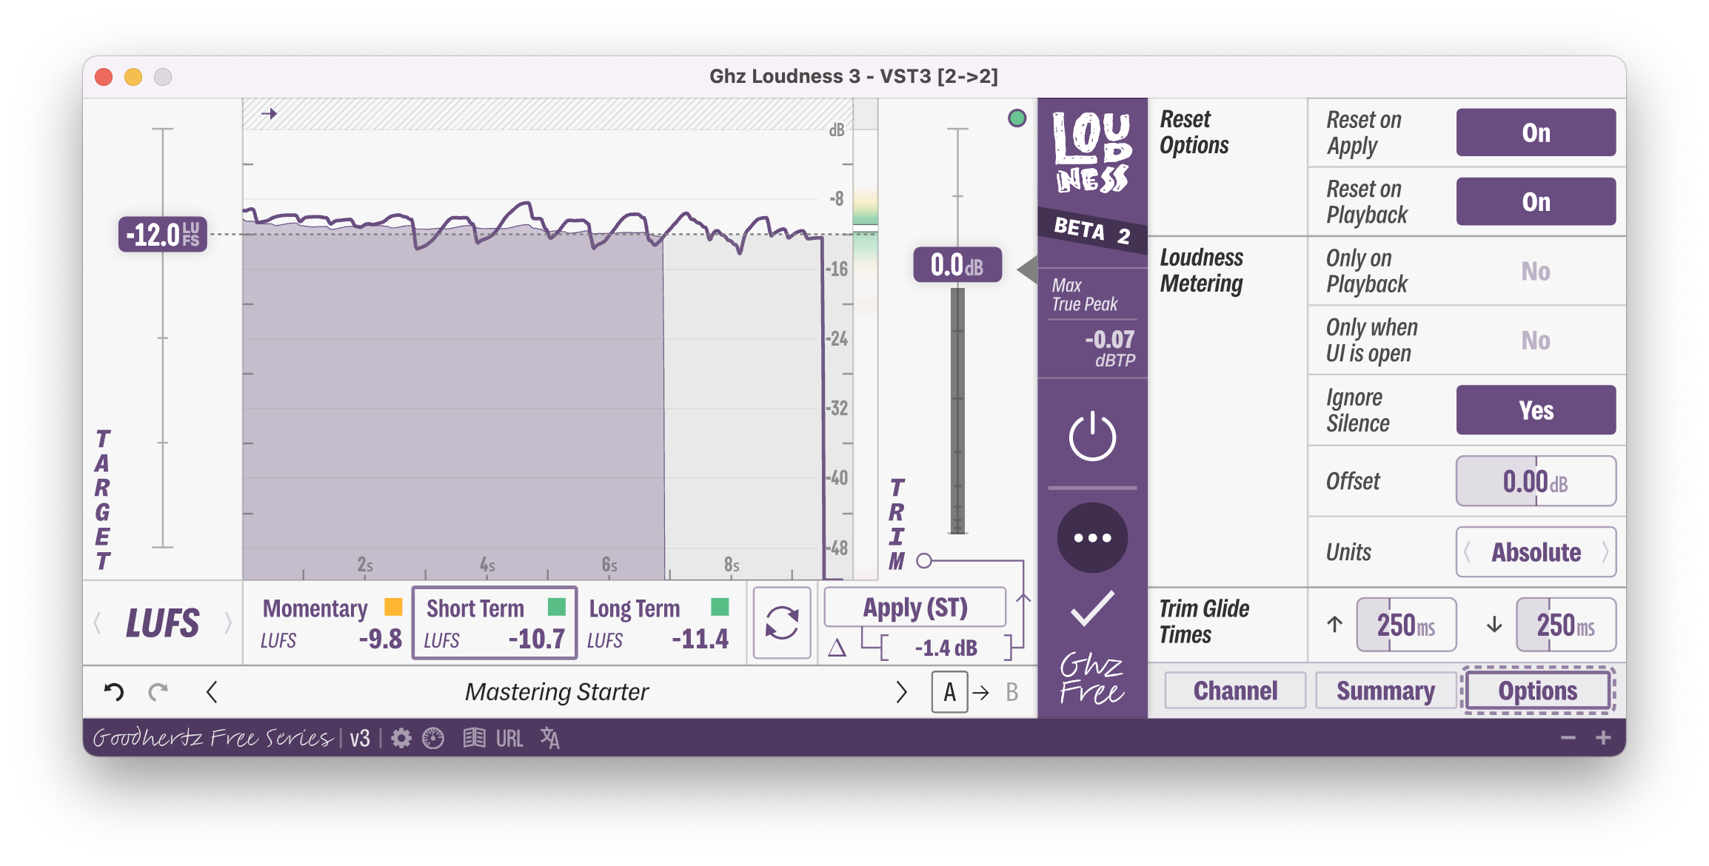Open the settings gear in the bottom bar
The width and height of the screenshot is (1709, 866).
401,738
